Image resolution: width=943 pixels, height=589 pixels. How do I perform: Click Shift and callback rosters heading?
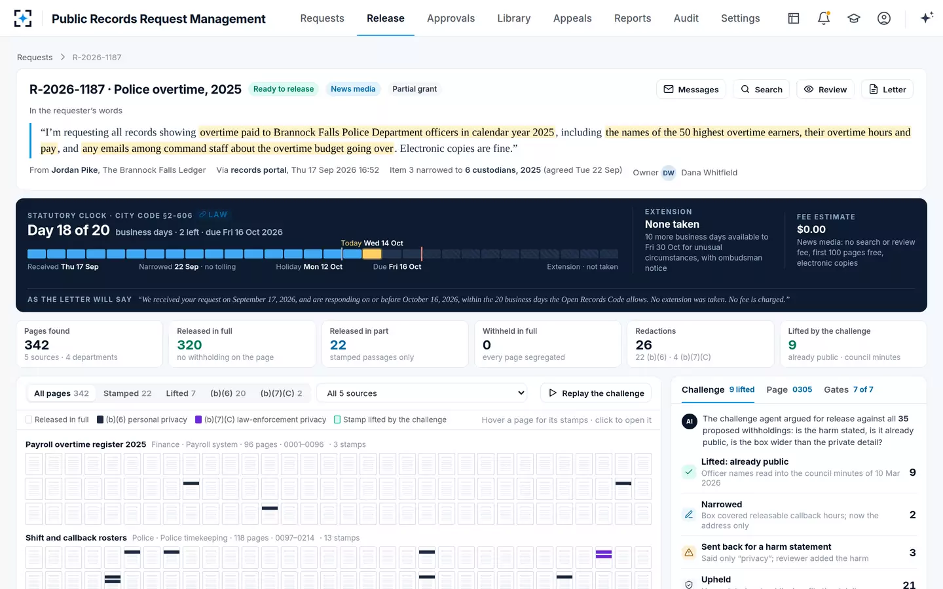click(x=76, y=538)
